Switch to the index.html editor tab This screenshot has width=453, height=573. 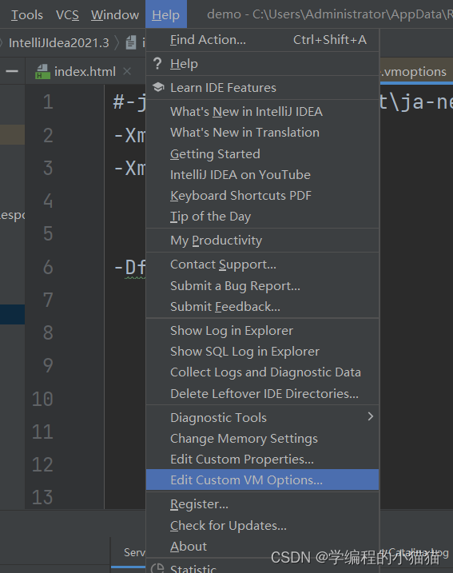pyautogui.click(x=85, y=71)
